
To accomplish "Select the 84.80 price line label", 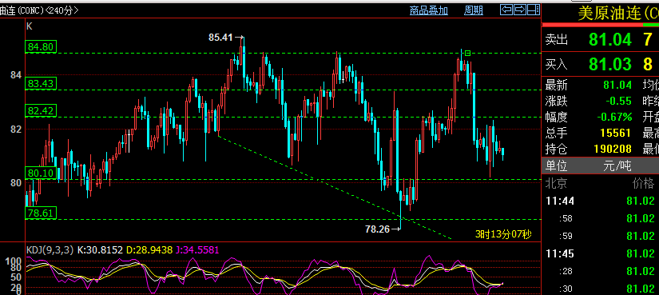I will [x=41, y=46].
